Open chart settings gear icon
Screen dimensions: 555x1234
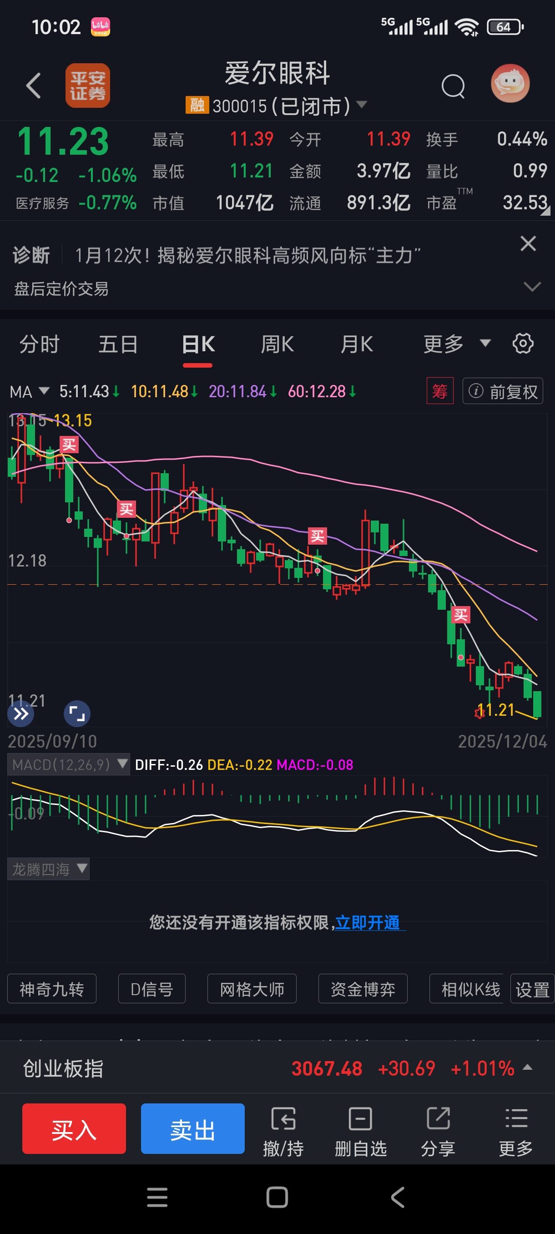click(x=522, y=344)
